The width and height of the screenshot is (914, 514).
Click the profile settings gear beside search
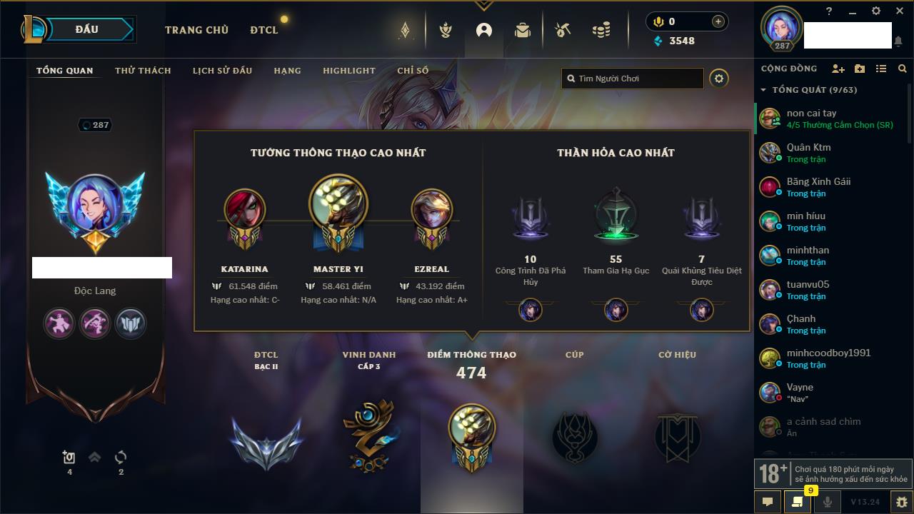[719, 79]
